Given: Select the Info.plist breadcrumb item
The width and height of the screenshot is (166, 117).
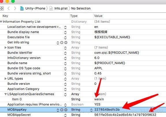Looking at the screenshot, I should pyautogui.click(x=61, y=8).
